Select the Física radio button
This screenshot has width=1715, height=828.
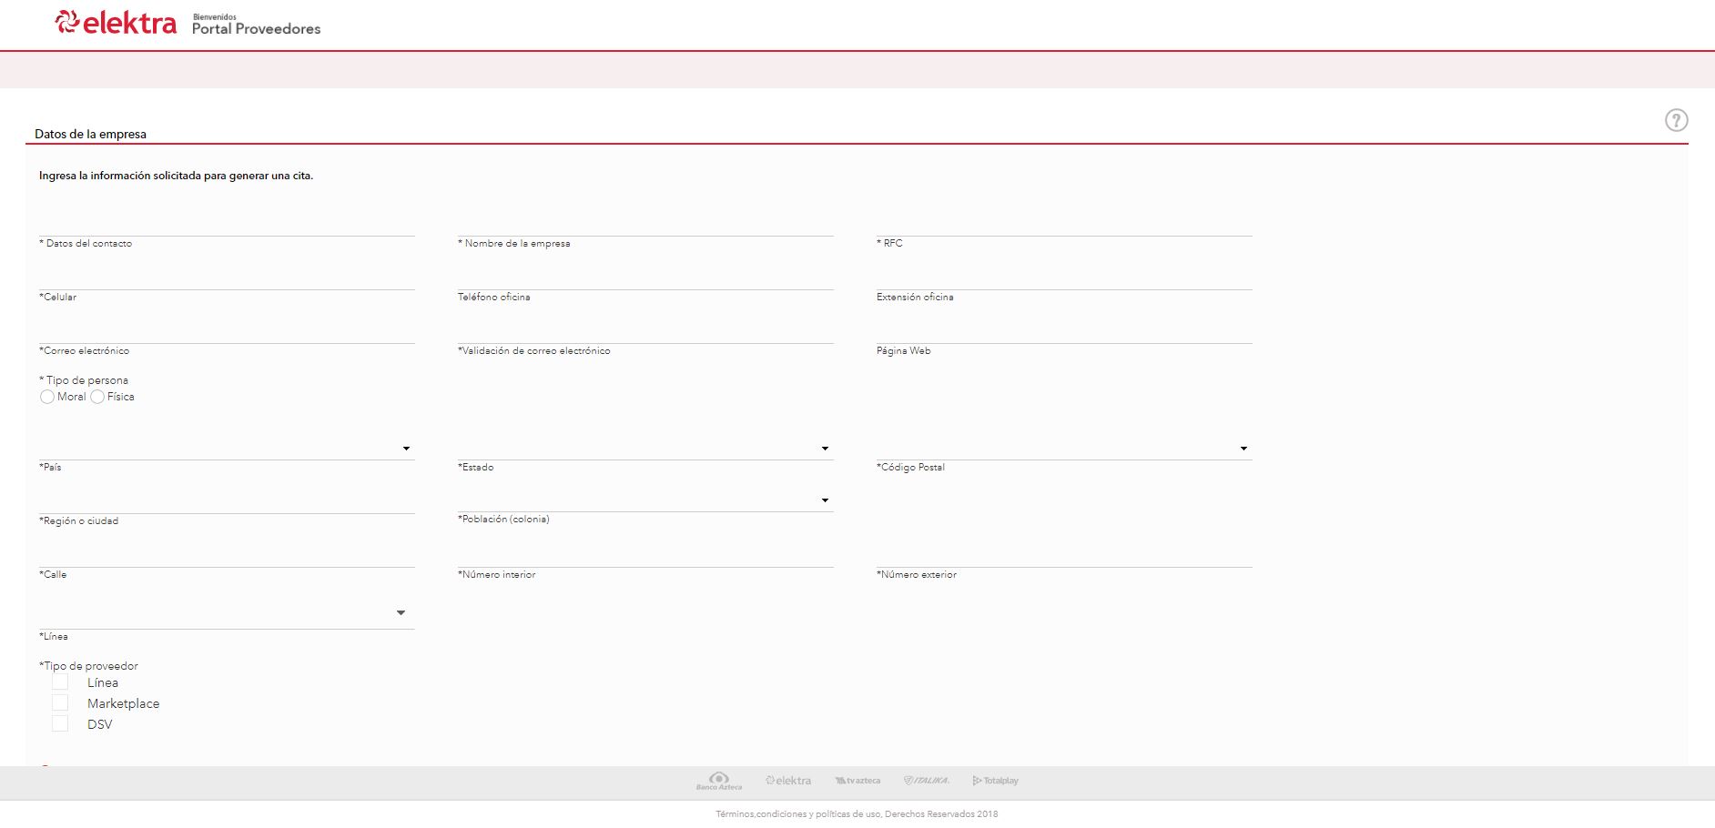click(x=97, y=397)
